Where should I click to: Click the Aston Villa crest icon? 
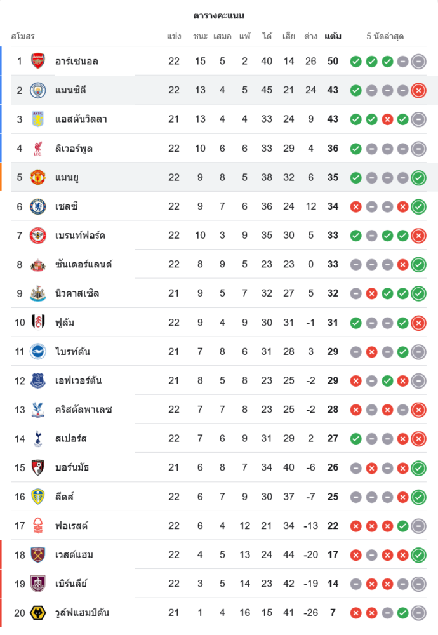[x=38, y=119]
